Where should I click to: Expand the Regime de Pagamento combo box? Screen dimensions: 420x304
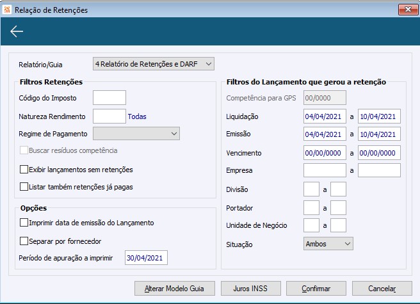coord(136,133)
